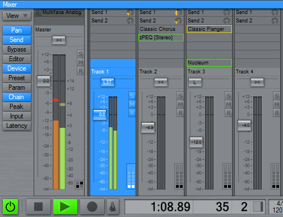Select the Classic Flanger effect slot
Screen dimensions: 283x217
tap(209, 29)
